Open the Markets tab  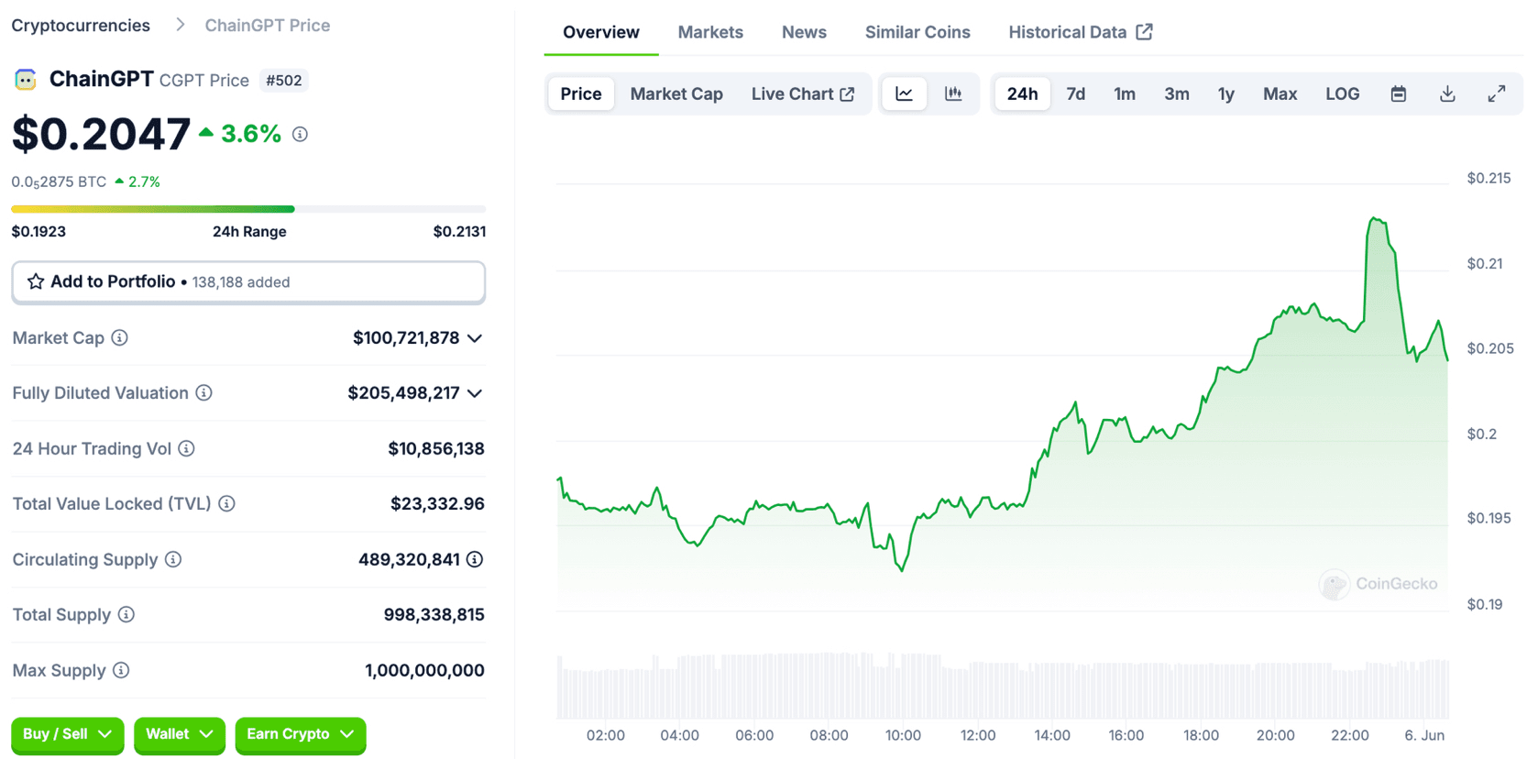click(710, 32)
